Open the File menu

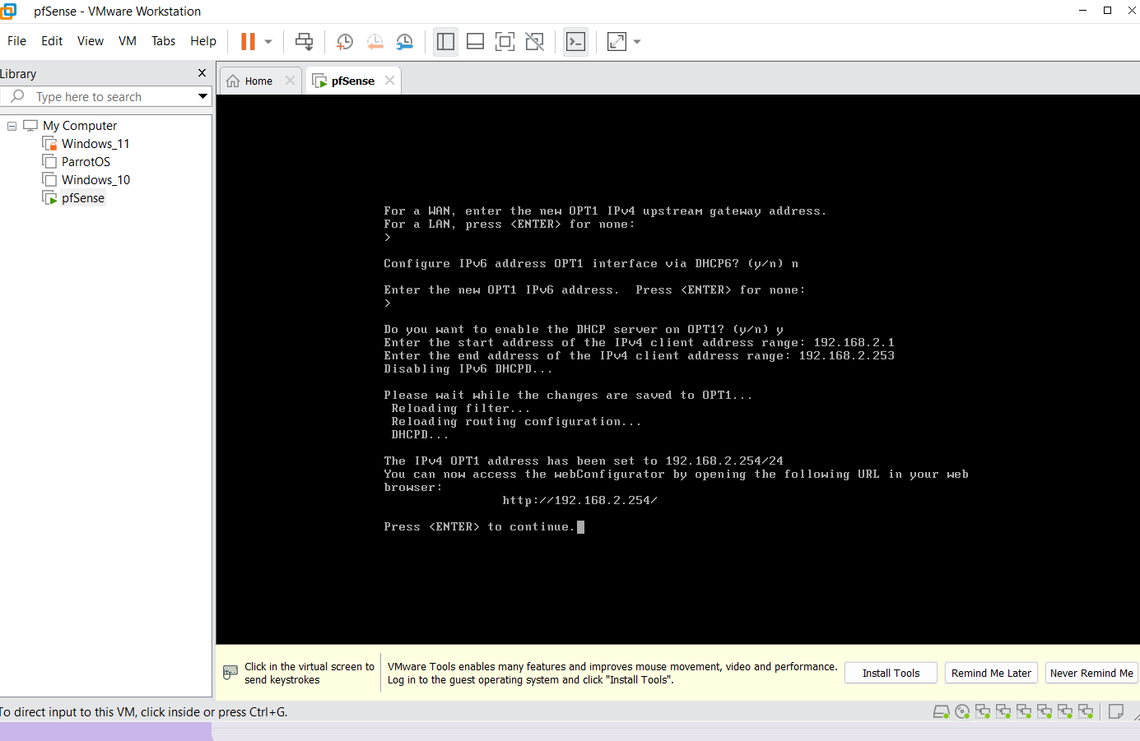(x=16, y=41)
